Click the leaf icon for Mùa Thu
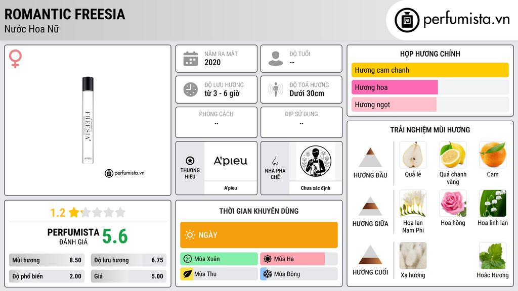This screenshot has height=291, width=518. tap(187, 274)
